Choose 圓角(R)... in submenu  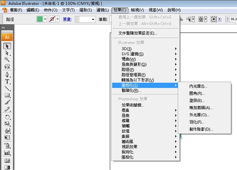coord(205,93)
